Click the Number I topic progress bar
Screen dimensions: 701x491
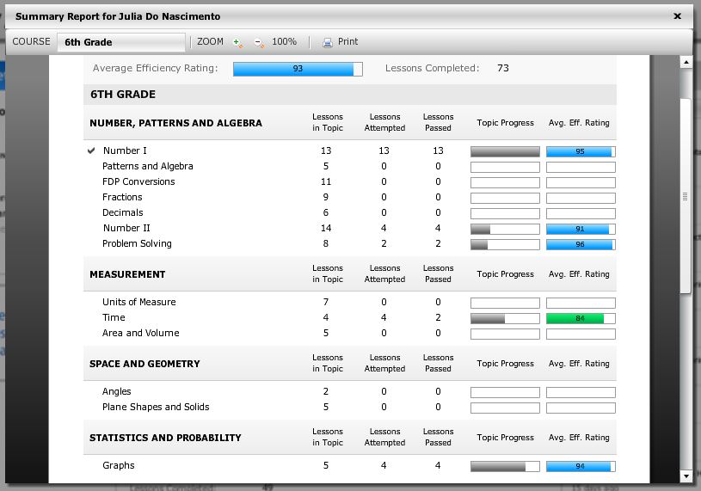(505, 151)
